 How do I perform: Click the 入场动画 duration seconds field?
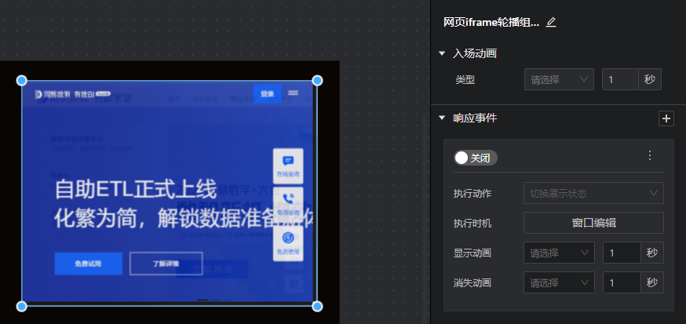click(619, 79)
